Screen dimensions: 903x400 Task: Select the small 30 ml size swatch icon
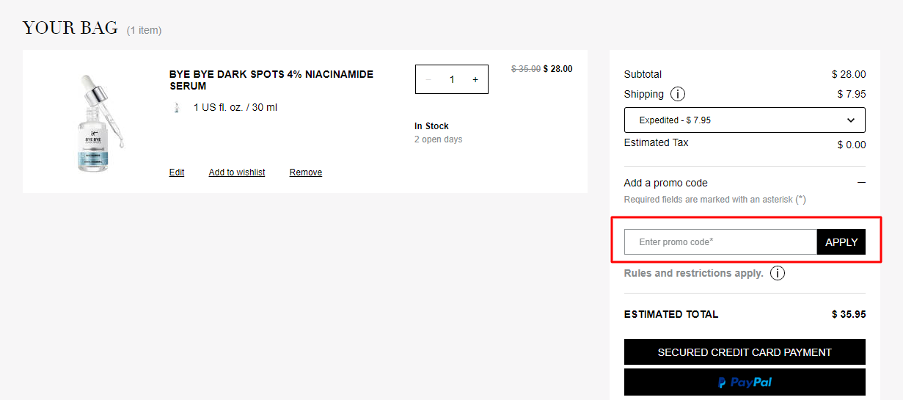click(x=177, y=108)
